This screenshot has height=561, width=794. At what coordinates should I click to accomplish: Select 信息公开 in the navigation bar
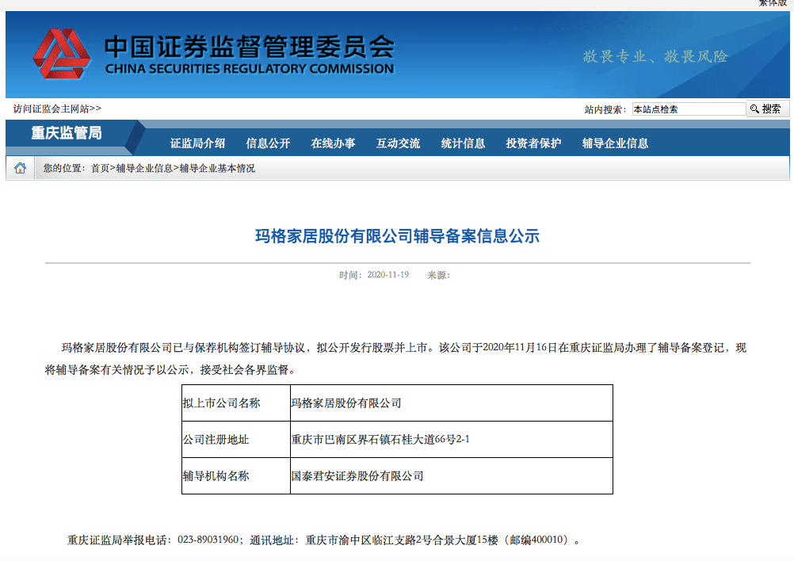pos(268,143)
